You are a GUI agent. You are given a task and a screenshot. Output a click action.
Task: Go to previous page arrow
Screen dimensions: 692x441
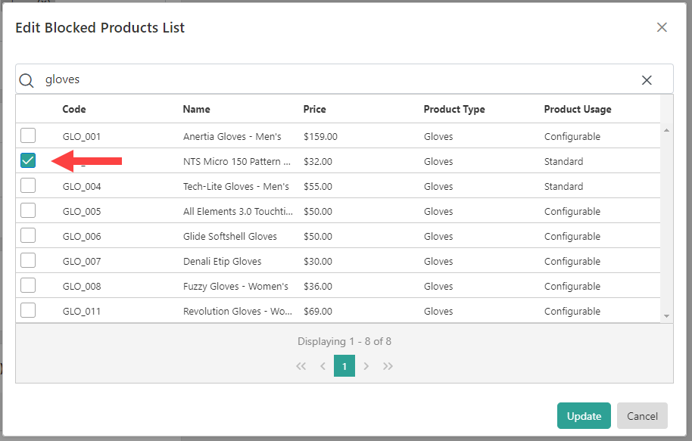point(323,365)
